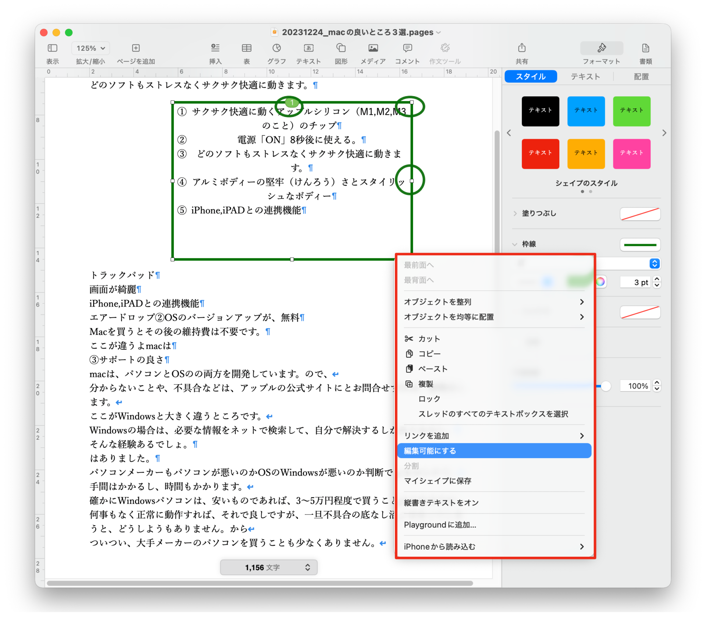
Task: Click the Insert (挿入) toolbar icon
Action: click(x=215, y=48)
